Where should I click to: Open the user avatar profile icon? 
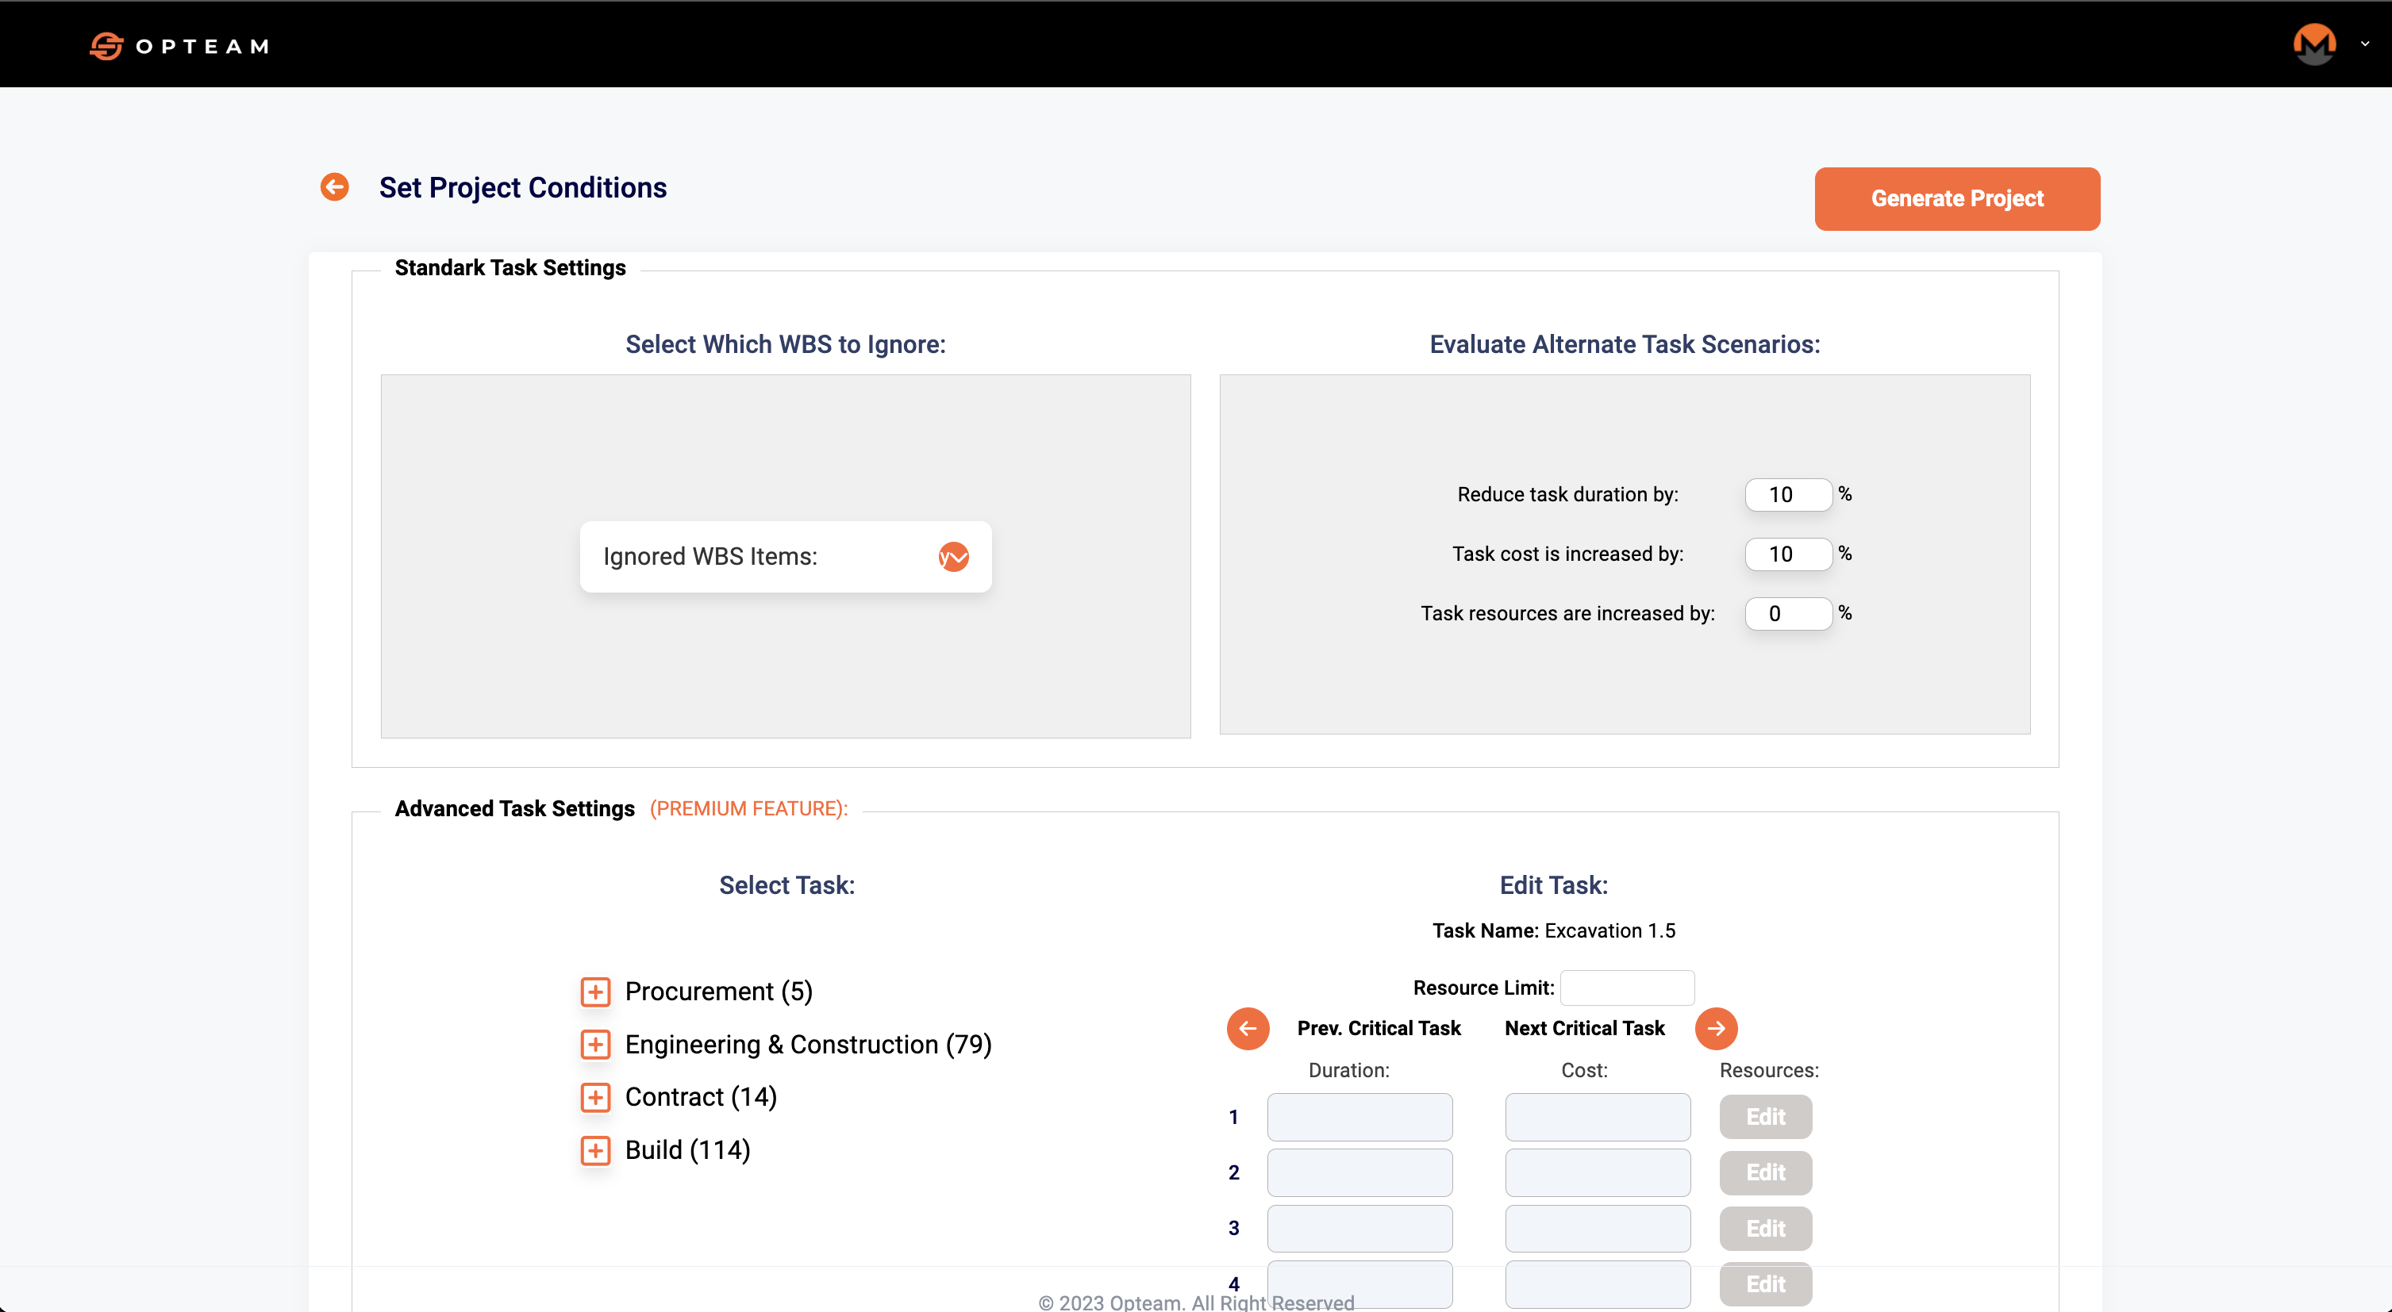(x=2313, y=44)
